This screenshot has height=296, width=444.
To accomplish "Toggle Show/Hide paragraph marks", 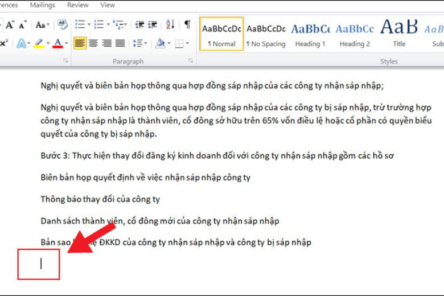I will [x=187, y=24].
